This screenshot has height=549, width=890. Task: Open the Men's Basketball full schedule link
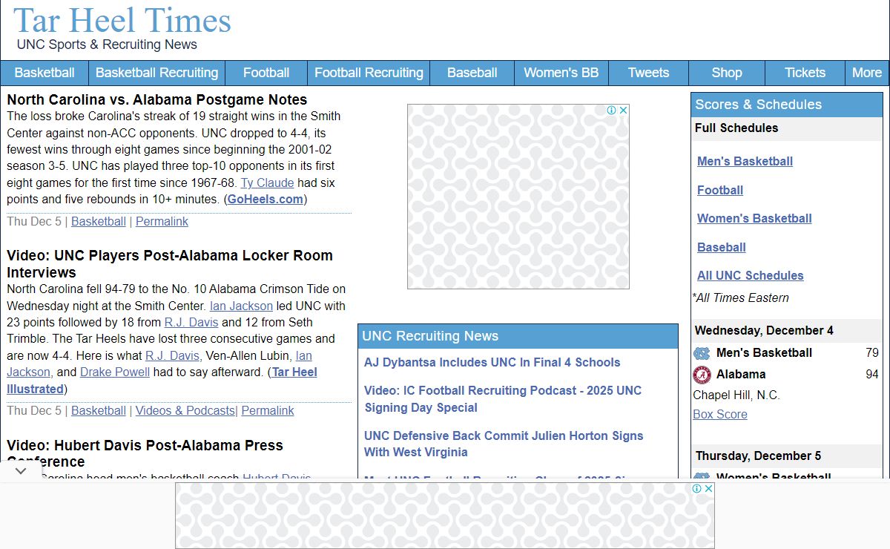click(745, 161)
